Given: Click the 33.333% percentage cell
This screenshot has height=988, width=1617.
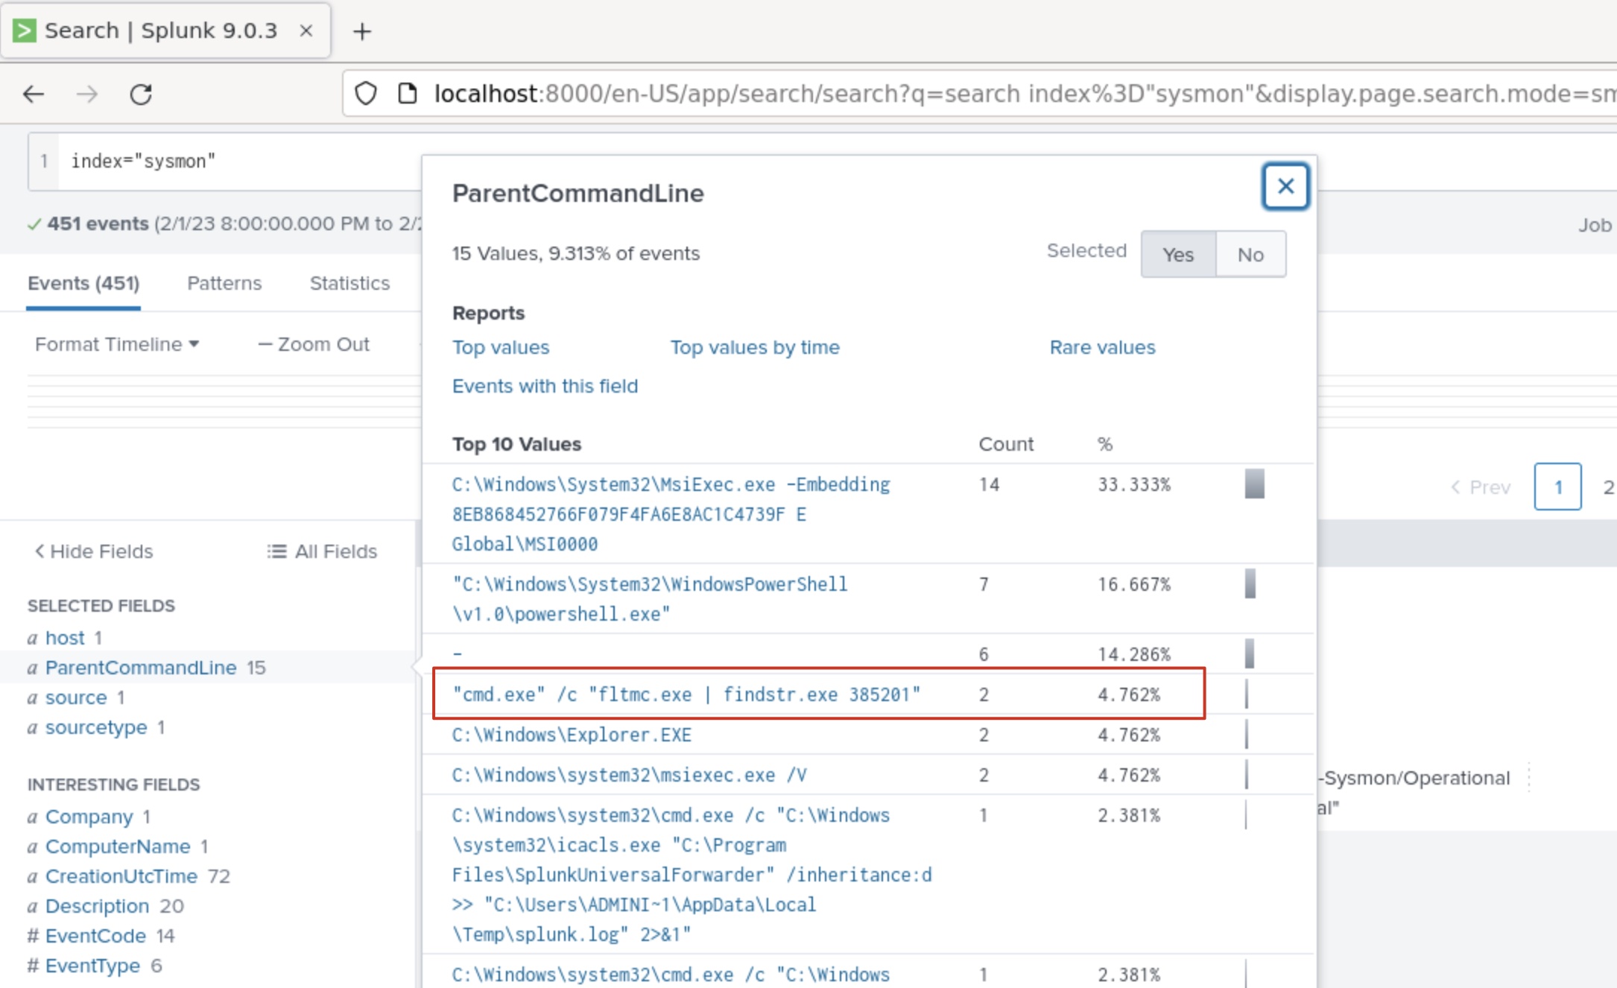Looking at the screenshot, I should point(1134,485).
